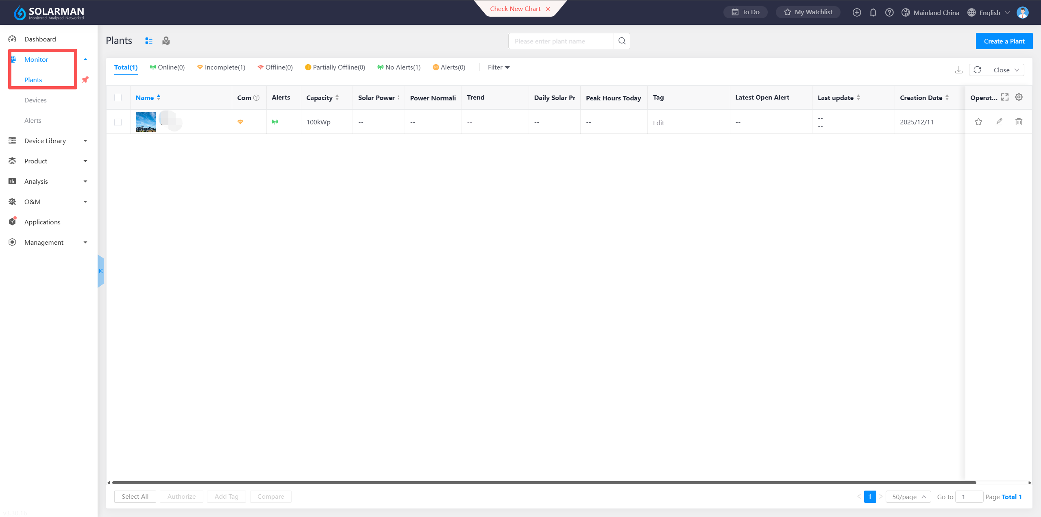Open Devices in the sidebar

pos(35,100)
